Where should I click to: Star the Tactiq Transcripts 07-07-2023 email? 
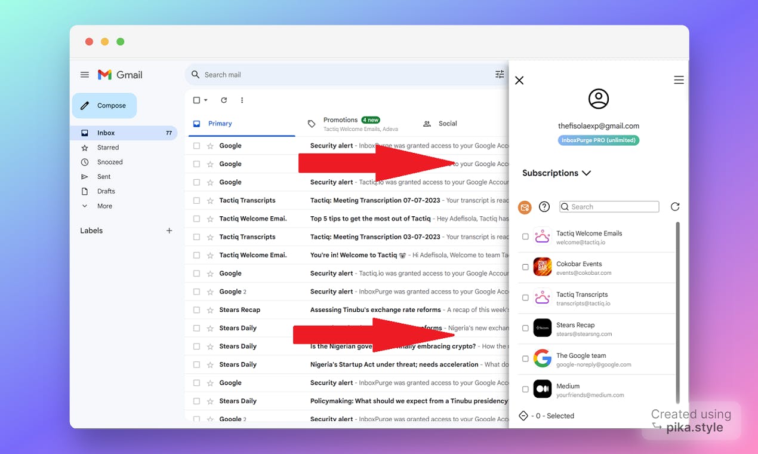[210, 201]
